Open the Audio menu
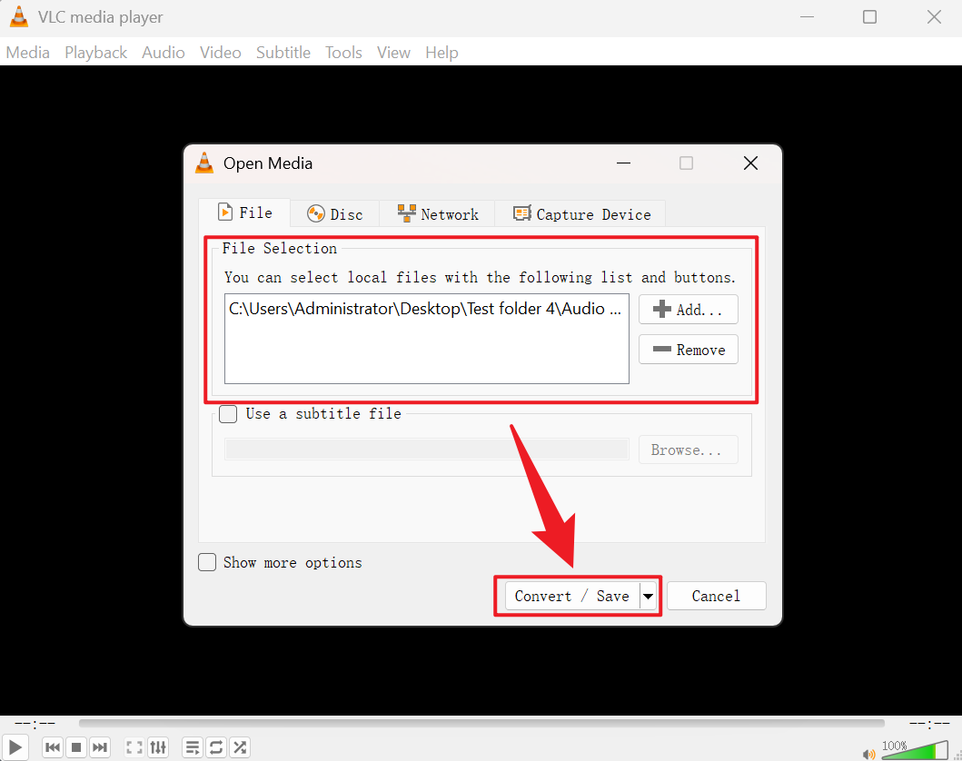962x761 pixels. [x=164, y=53]
